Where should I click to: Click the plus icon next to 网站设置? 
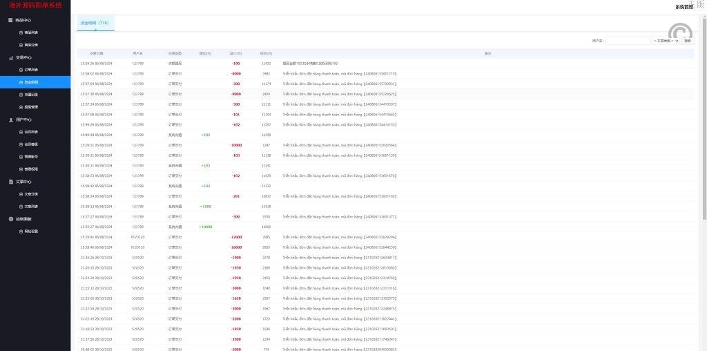(x=21, y=231)
